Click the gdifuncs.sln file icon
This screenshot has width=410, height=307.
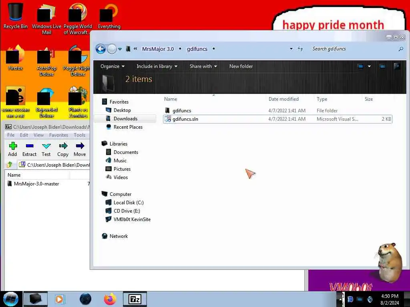point(168,119)
